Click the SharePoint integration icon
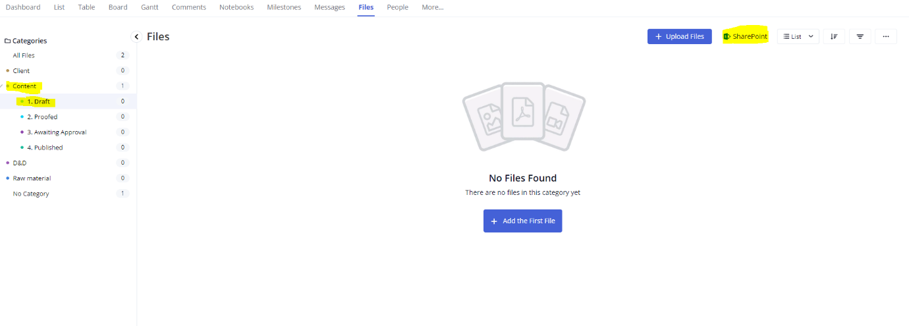 (x=727, y=37)
